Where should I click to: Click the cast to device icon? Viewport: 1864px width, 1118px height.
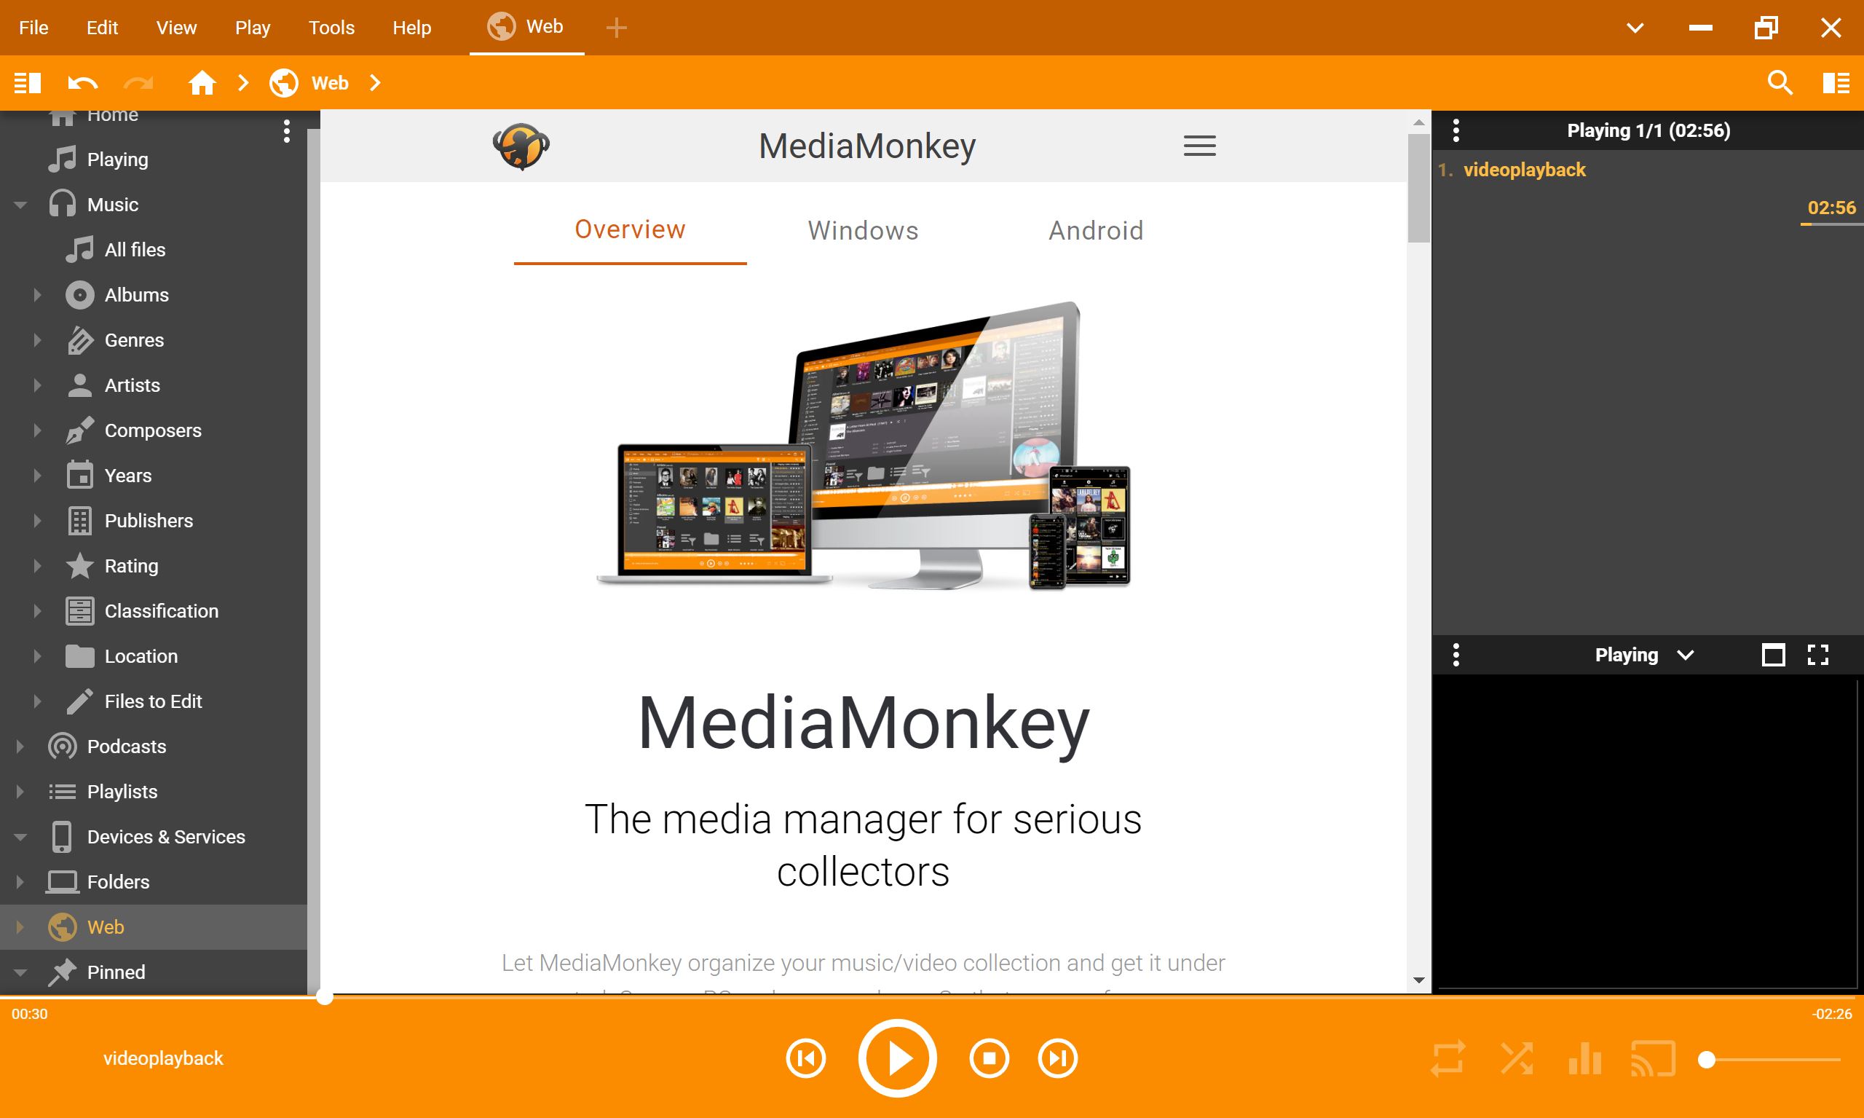click(x=1652, y=1058)
